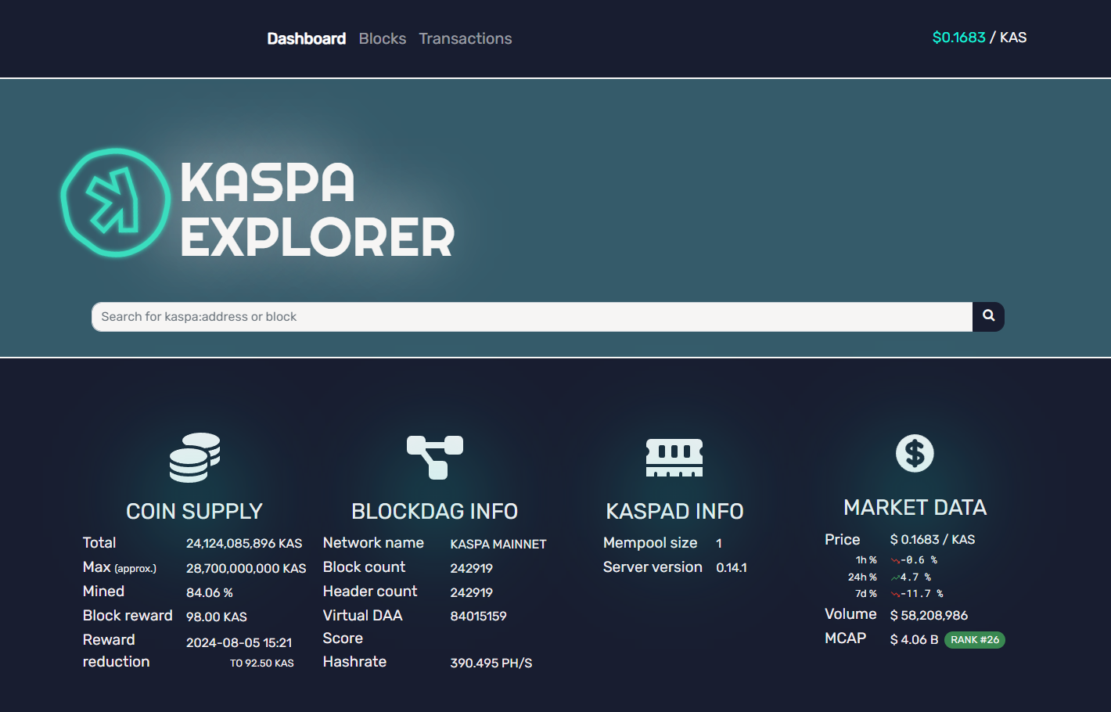This screenshot has width=1111, height=712.
Task: Open the Dashboard tab
Action: (x=307, y=38)
